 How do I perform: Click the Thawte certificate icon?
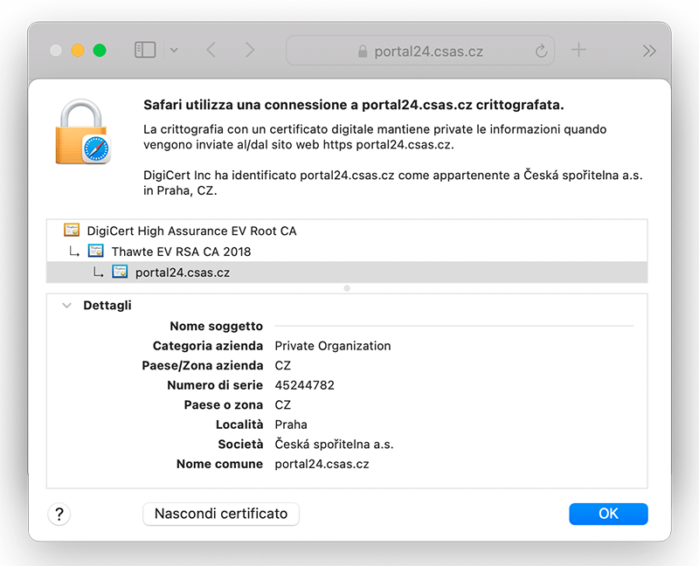96,251
